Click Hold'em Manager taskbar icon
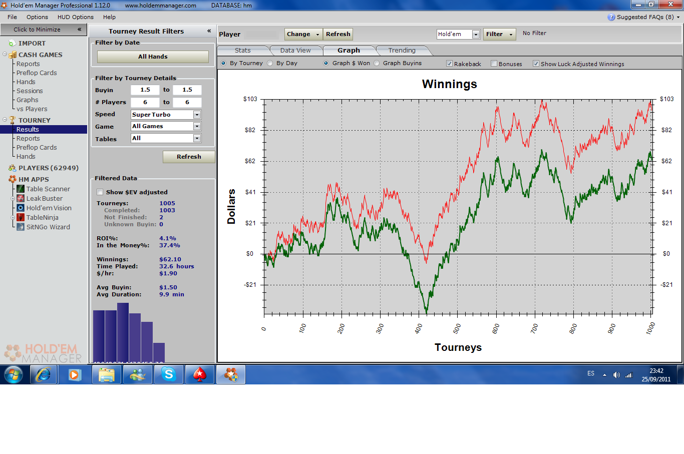The image size is (684, 454). tap(231, 374)
